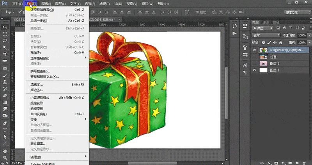Expand the 变换 submenu
312x165 pixels.
(x=57, y=120)
